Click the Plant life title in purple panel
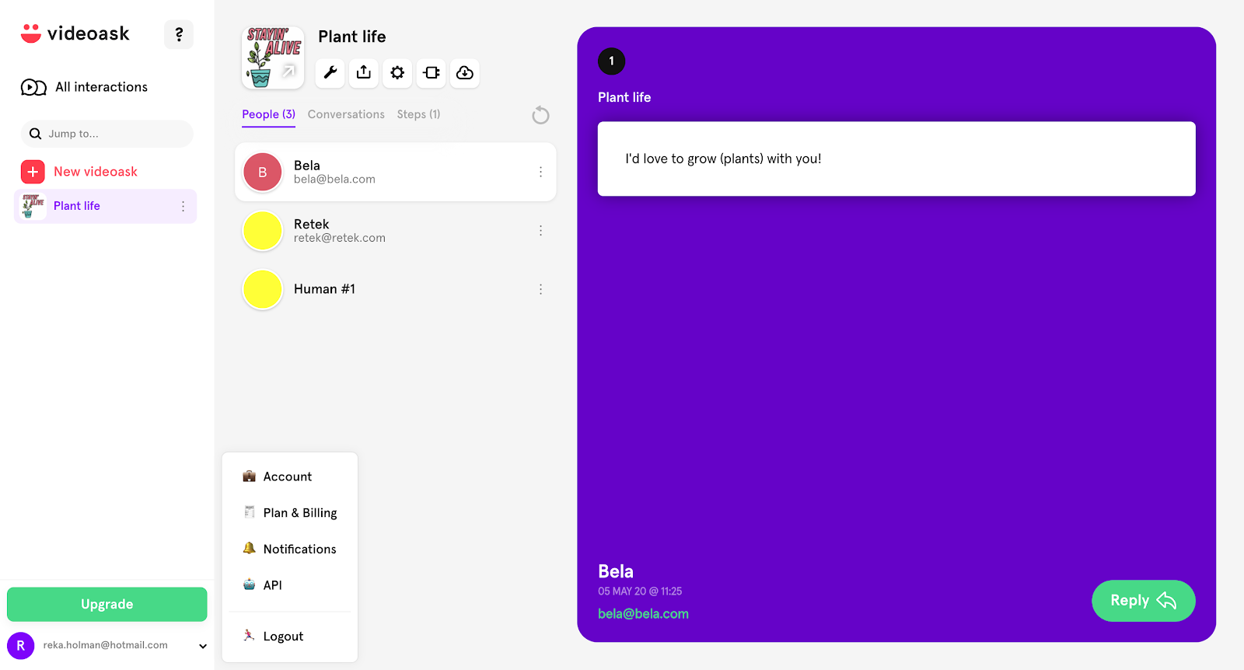This screenshot has height=670, width=1244. point(624,97)
